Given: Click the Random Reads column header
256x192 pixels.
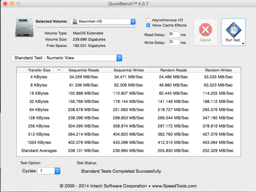Looking at the screenshot, I should coord(174,70).
